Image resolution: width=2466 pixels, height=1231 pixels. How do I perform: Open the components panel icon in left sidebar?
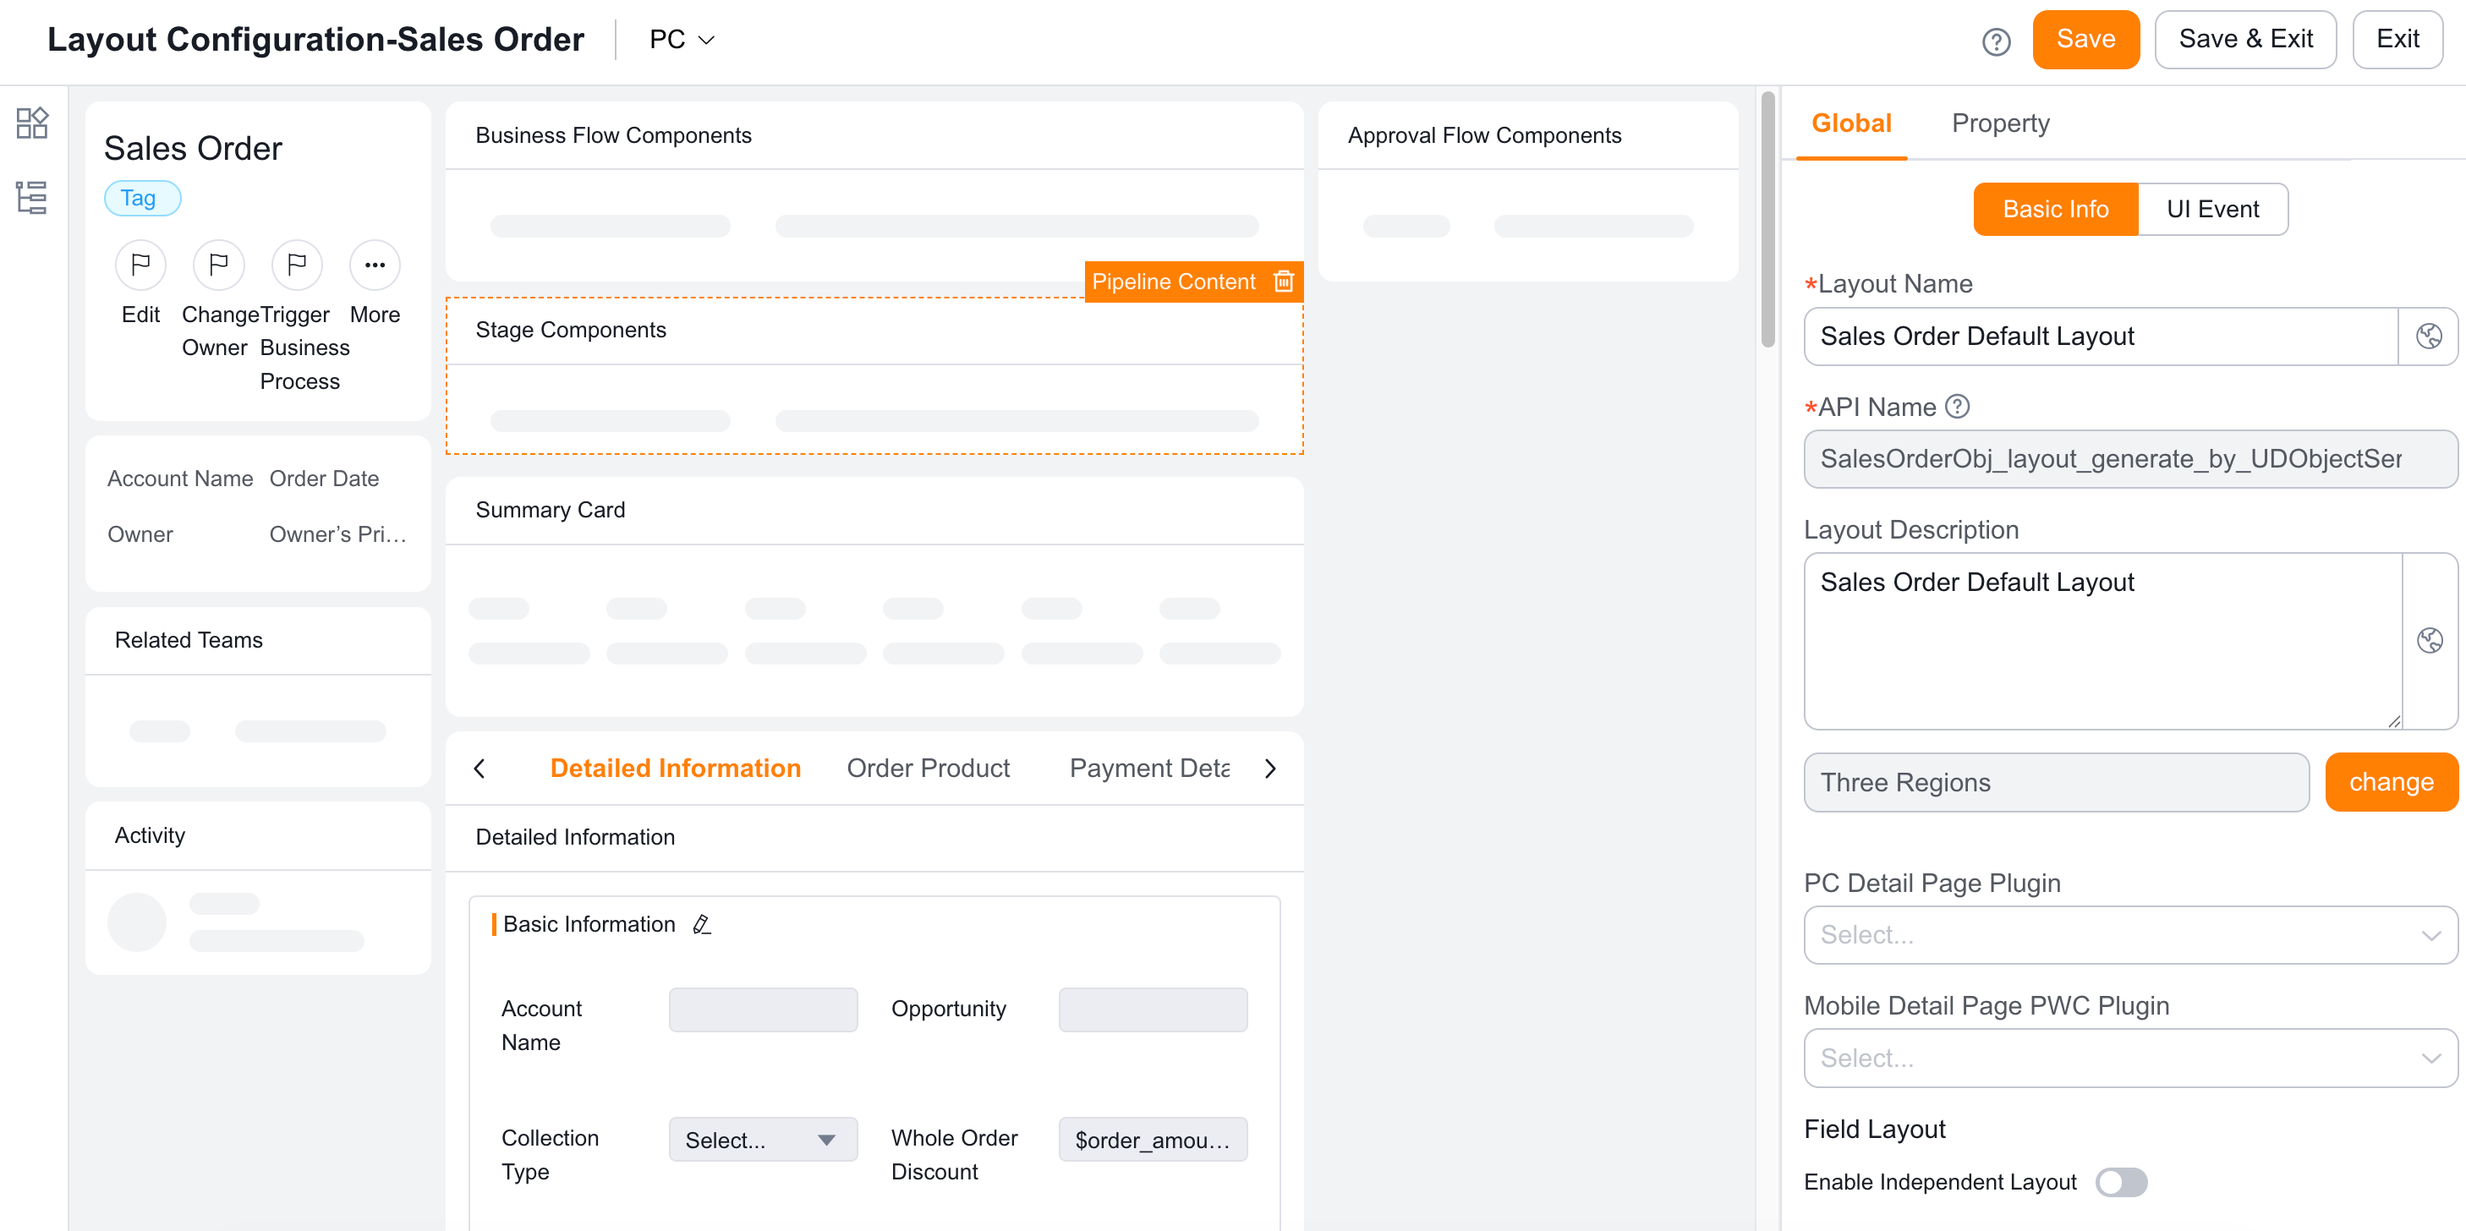tap(31, 123)
